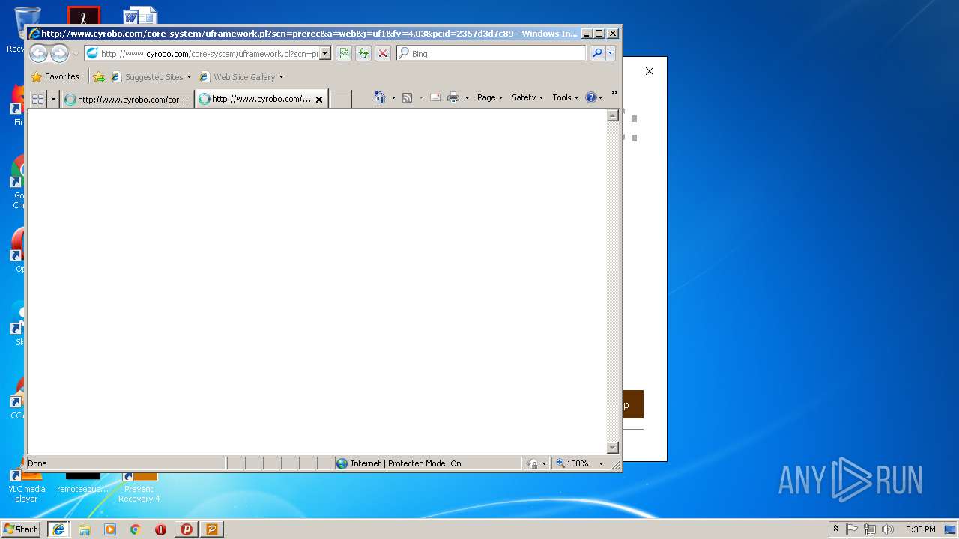The image size is (959, 539).
Task: Open the Windows Start menu
Action: [x=21, y=529]
